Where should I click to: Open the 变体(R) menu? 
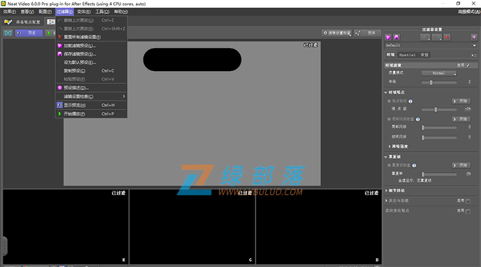point(84,12)
